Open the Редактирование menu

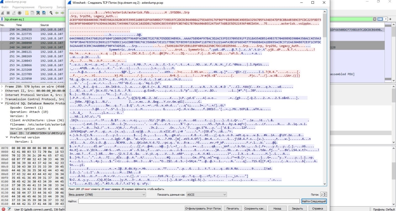click(x=24, y=7)
